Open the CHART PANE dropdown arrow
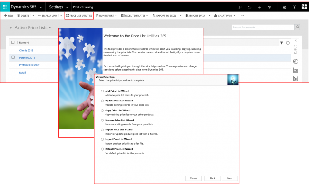 [234, 16]
